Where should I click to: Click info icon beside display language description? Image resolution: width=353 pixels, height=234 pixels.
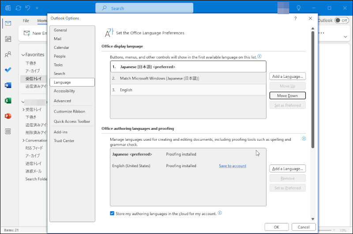click(x=259, y=56)
